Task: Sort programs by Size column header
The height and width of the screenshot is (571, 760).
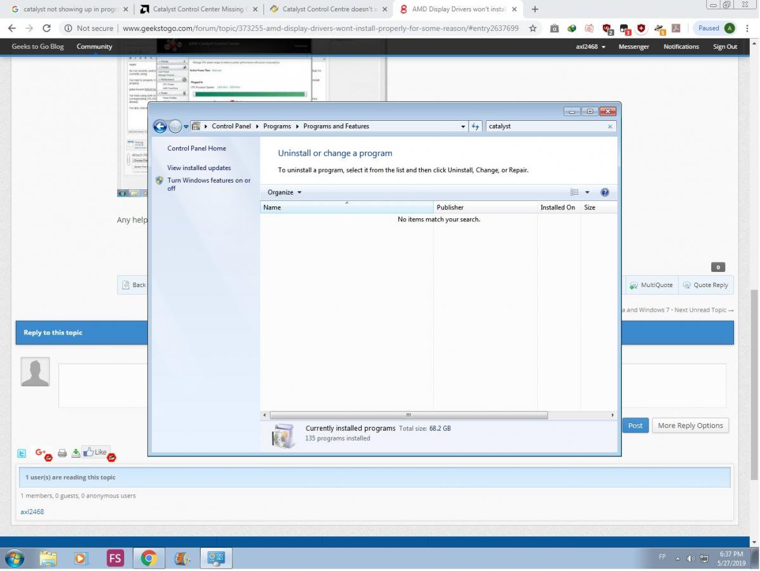Action: (x=598, y=207)
